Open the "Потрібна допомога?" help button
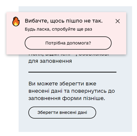Viewport: 137px width, 136px height. coord(68,43)
